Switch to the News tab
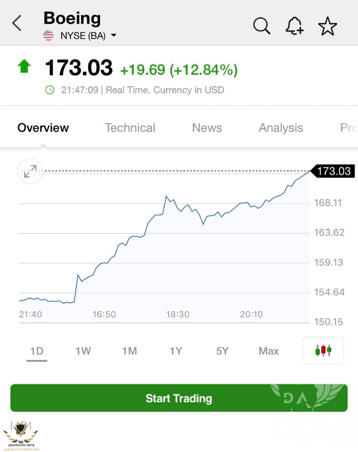The height and width of the screenshot is (452, 358). (207, 128)
